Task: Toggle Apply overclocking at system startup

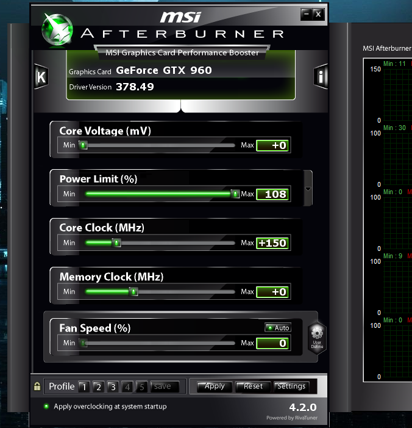Action: click(105, 407)
